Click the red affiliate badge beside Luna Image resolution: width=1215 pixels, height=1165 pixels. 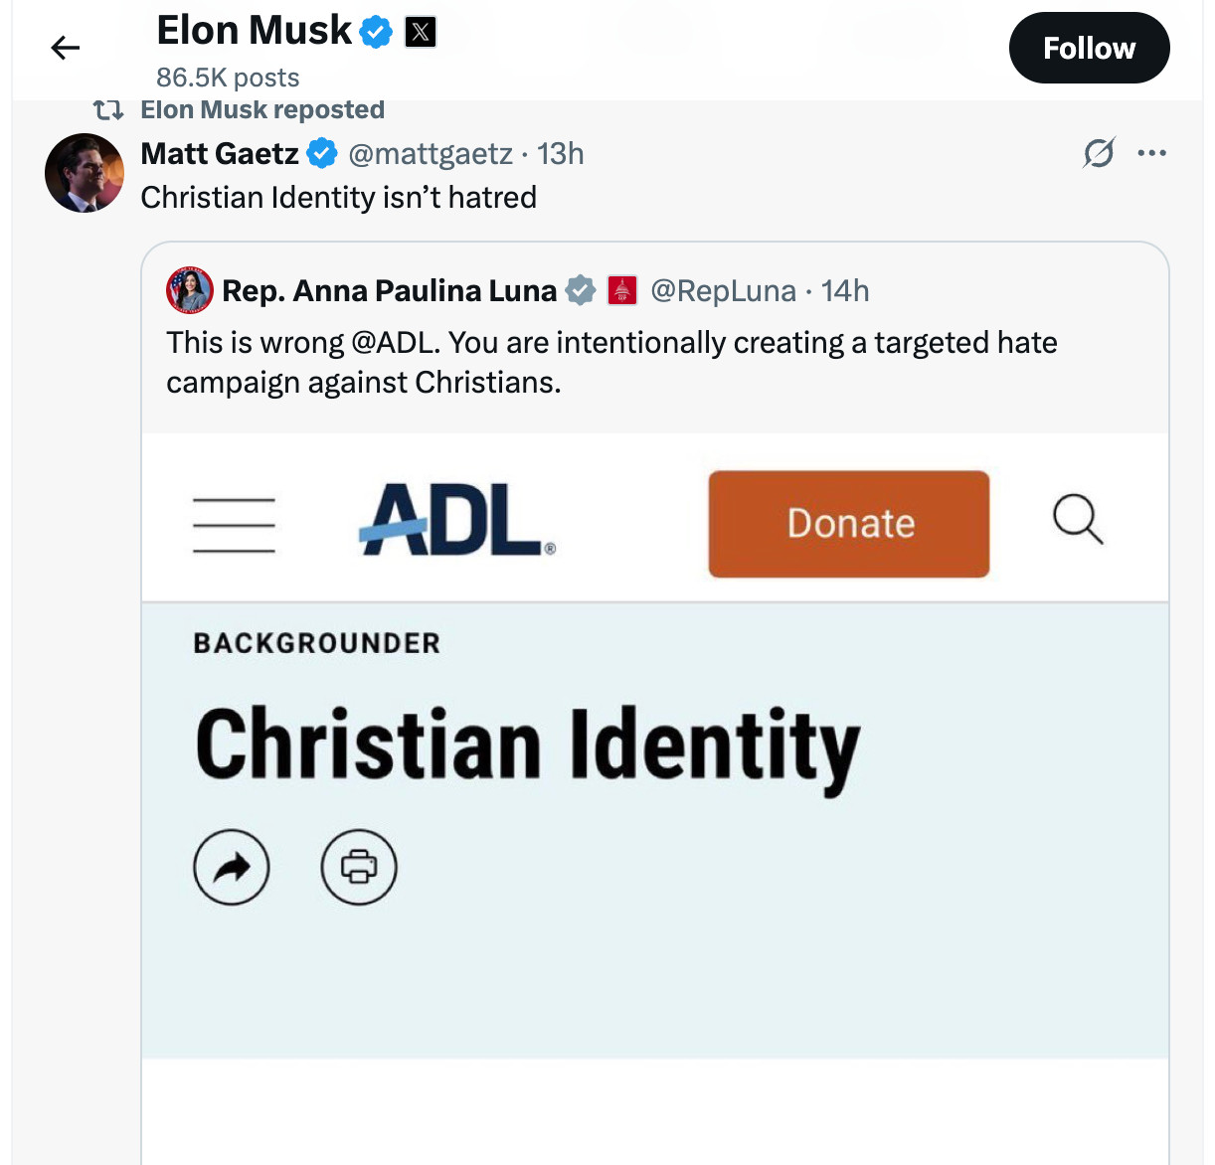tap(622, 290)
